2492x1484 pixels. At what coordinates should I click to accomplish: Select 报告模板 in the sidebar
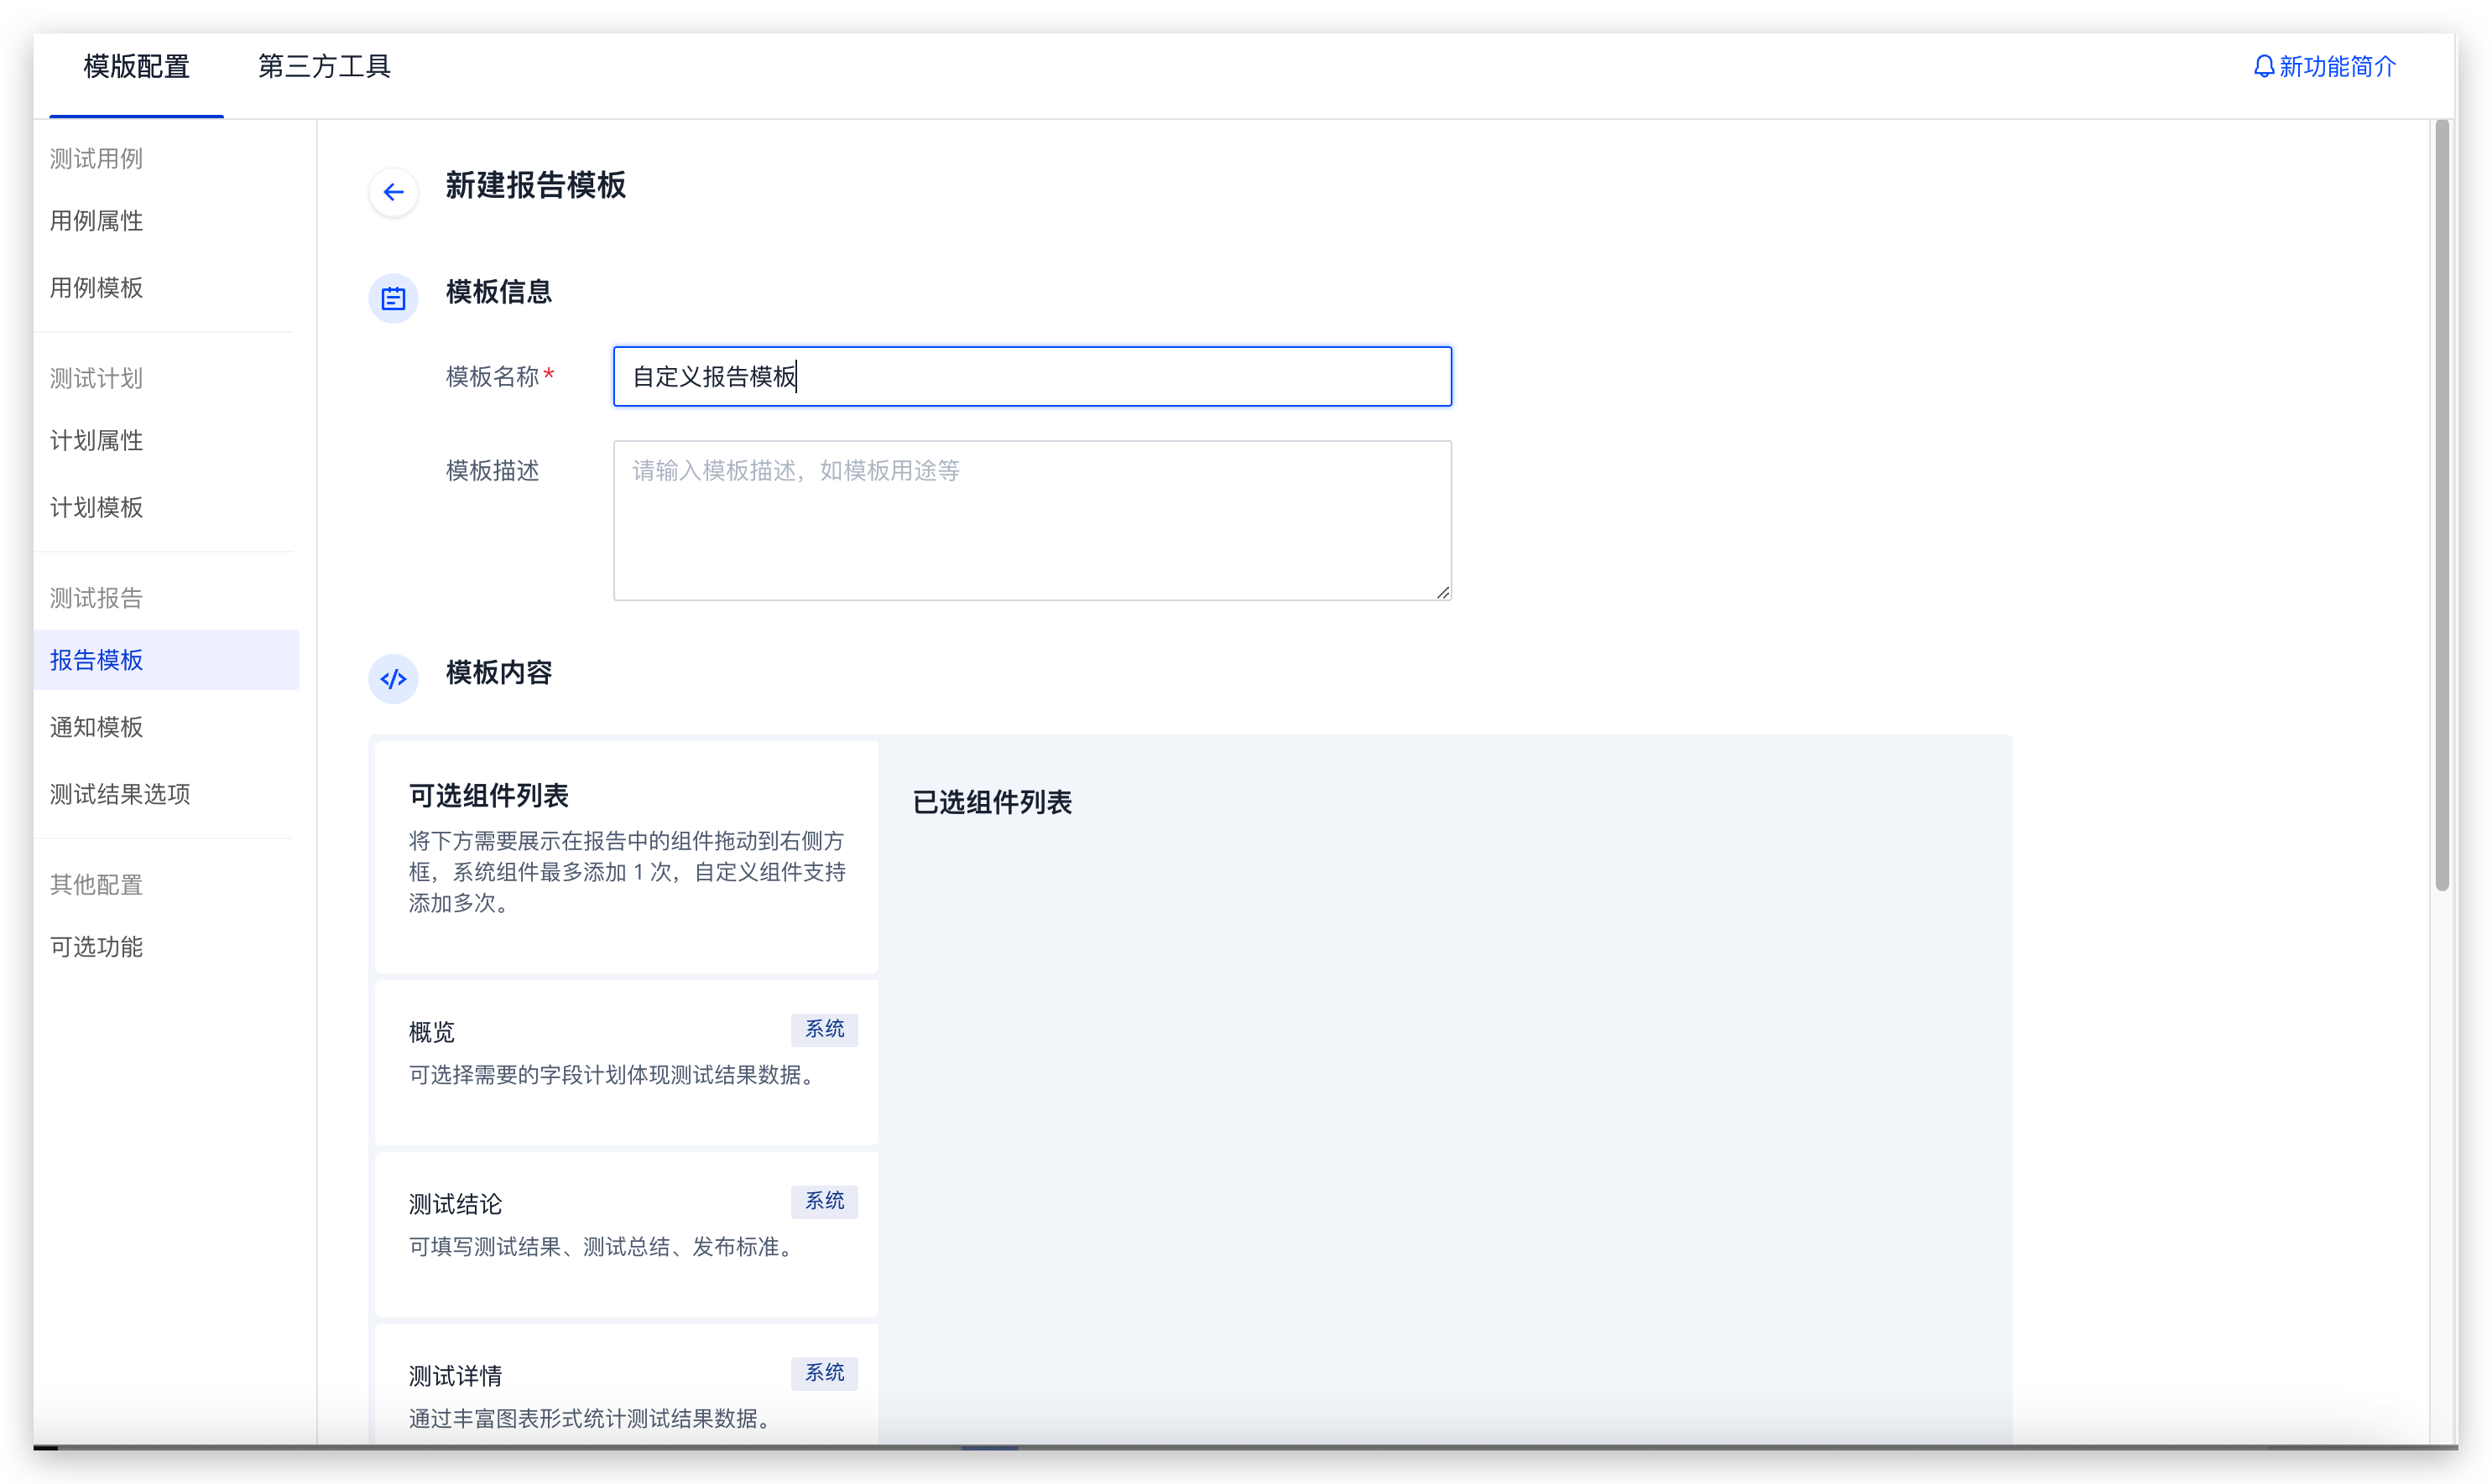(x=166, y=660)
